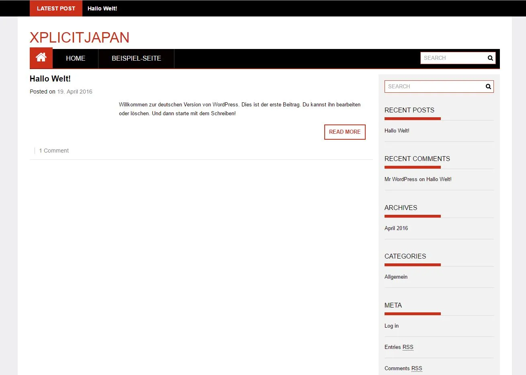Open the Hallo Welt! post heading
Image resolution: width=526 pixels, height=375 pixels.
pyautogui.click(x=50, y=79)
